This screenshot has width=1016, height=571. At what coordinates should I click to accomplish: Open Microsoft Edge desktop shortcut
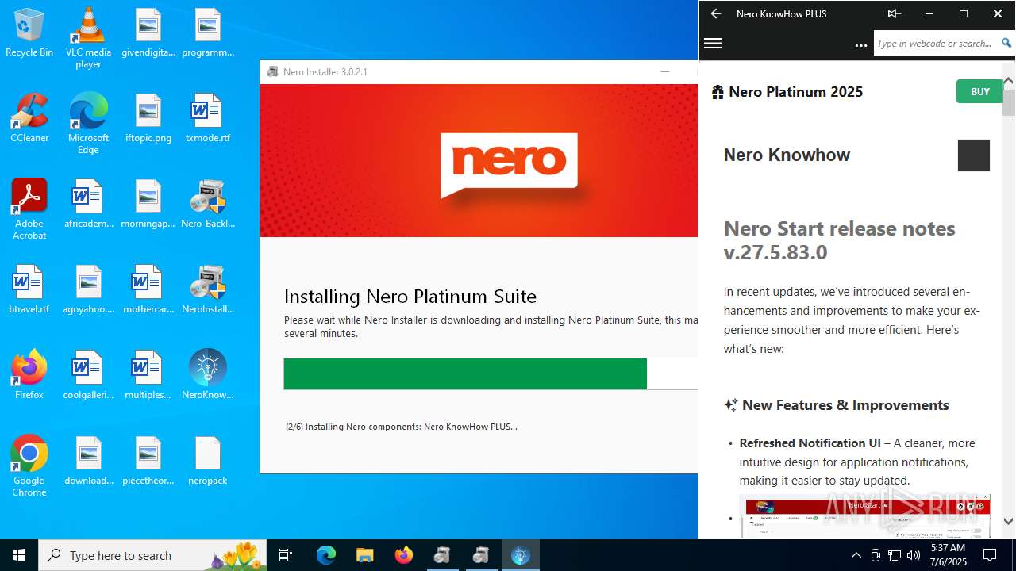coord(88,124)
